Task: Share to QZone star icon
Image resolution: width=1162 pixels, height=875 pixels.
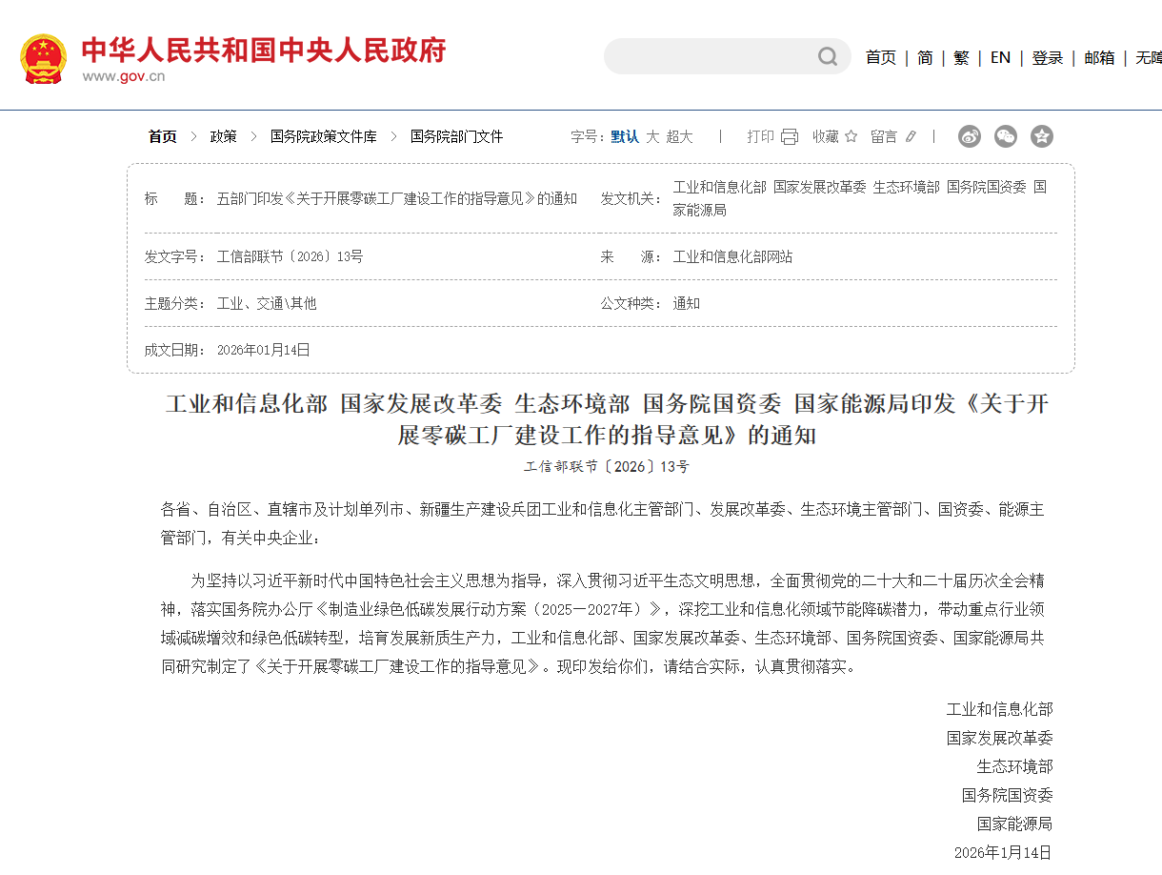Action: point(1042,136)
